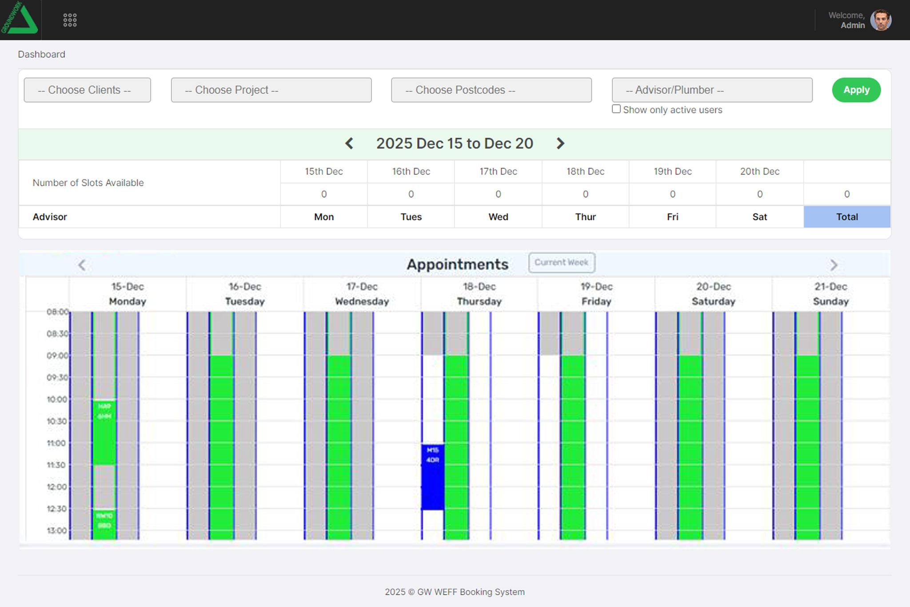Click the Dashboard breadcrumb link

(41, 54)
